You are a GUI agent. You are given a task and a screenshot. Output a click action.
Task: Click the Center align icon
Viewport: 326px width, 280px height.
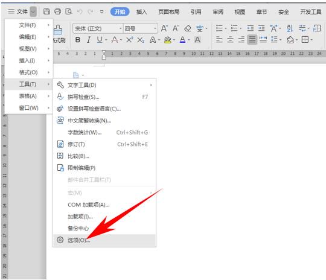(230, 39)
